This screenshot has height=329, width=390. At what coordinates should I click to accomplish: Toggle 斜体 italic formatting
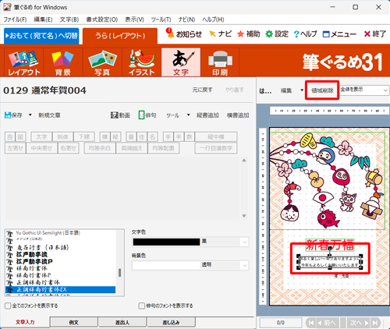[62, 136]
